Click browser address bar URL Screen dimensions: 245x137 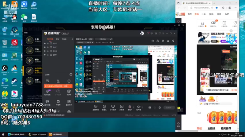(x=202, y=8)
